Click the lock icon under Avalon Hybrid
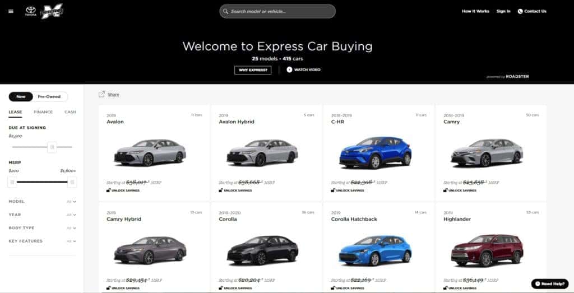574x293 pixels. tap(221, 190)
